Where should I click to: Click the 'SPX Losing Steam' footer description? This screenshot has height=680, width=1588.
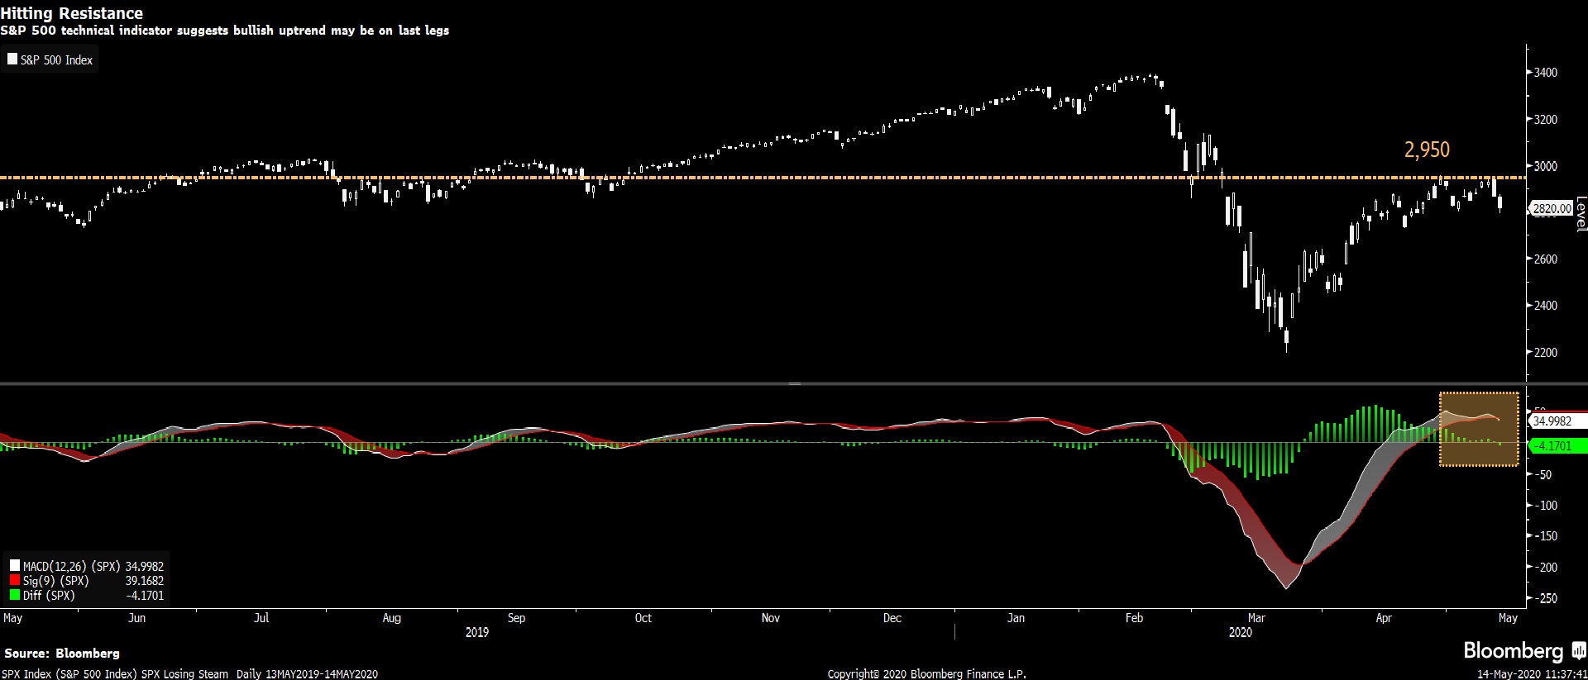coord(184,673)
